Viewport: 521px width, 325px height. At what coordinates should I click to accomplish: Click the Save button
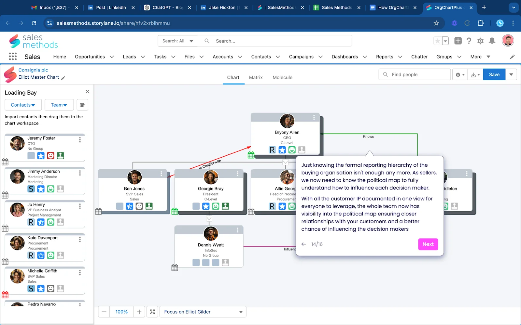(x=494, y=74)
